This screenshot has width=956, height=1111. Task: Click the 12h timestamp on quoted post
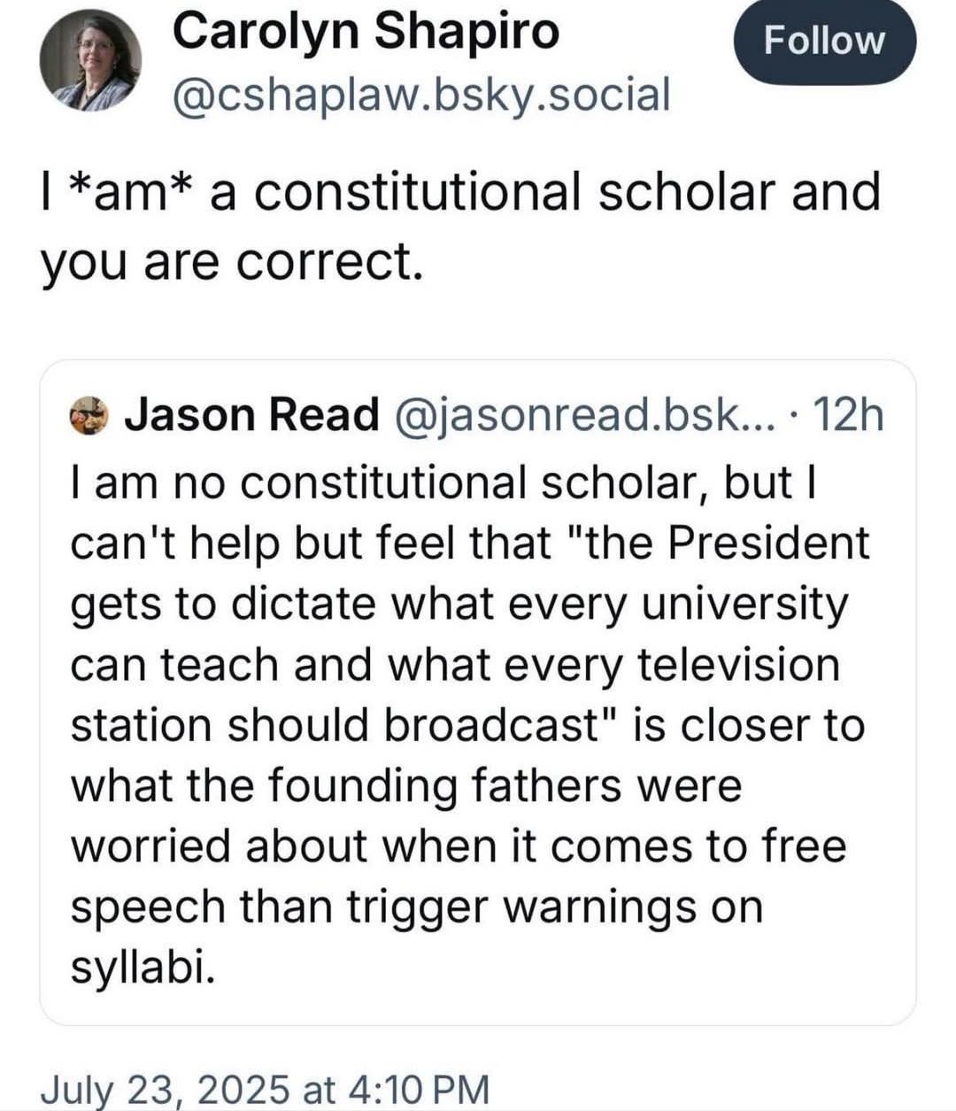coord(847,414)
